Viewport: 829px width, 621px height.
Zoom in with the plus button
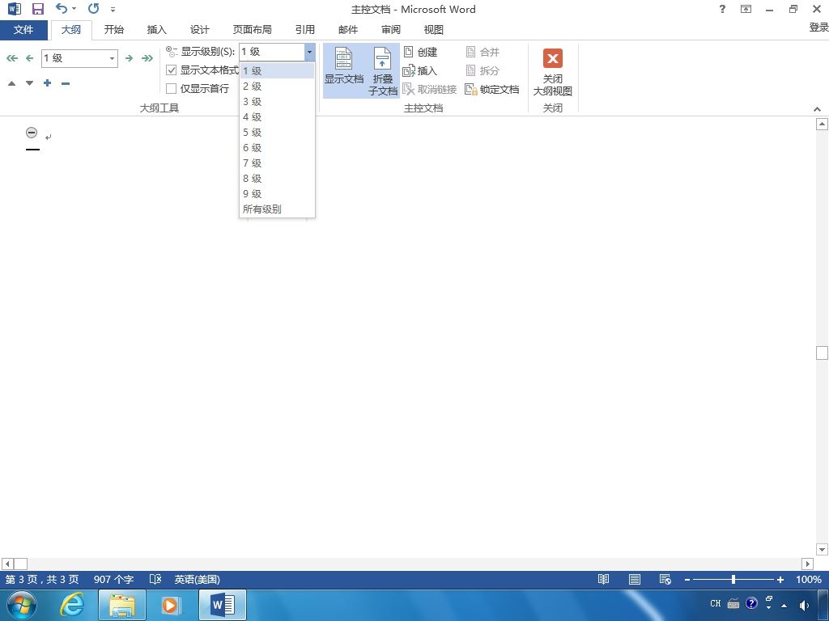pos(780,579)
